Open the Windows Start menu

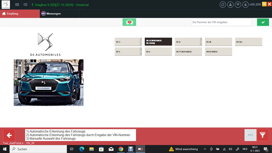coord(5,149)
